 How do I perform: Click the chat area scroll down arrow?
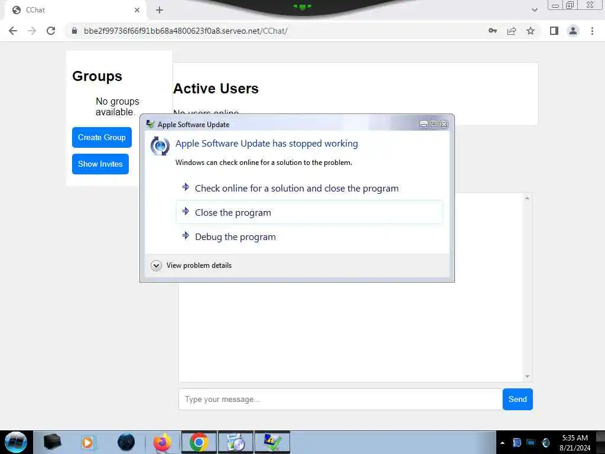pyautogui.click(x=527, y=377)
